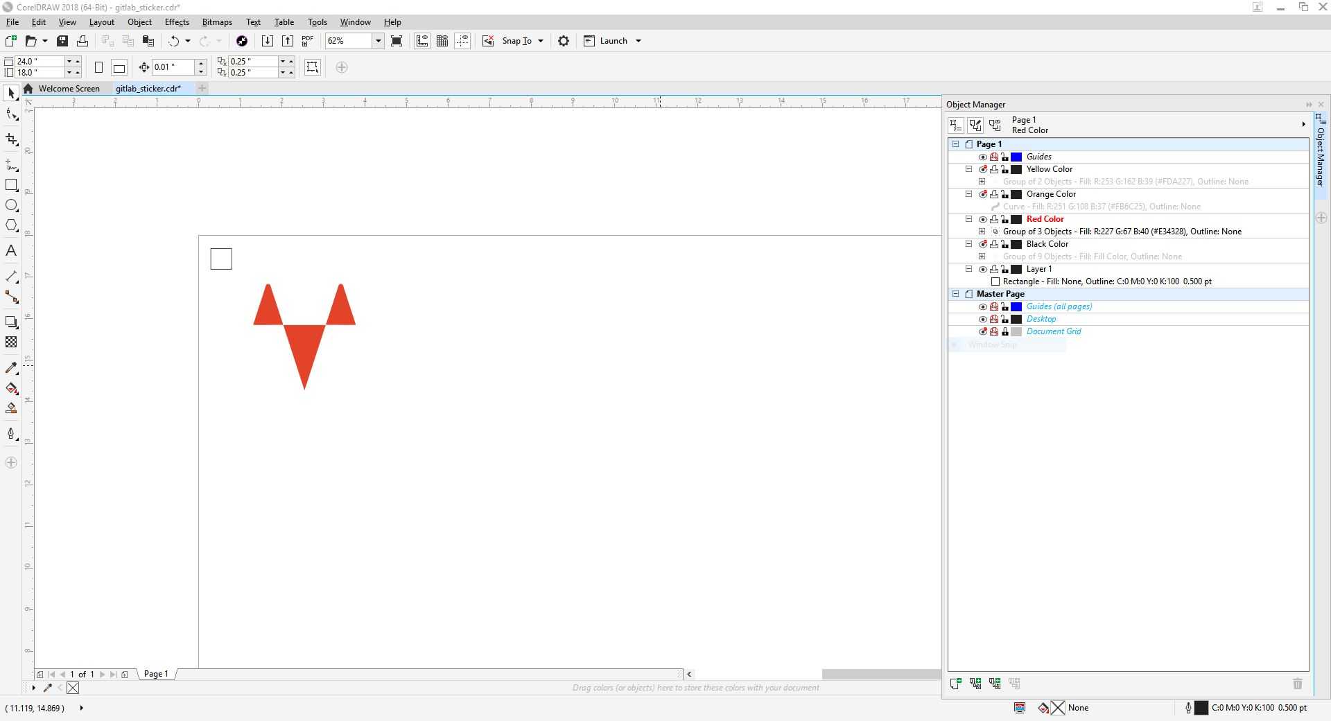Collapse the Black Color layer
The width and height of the screenshot is (1331, 721).
tap(969, 244)
